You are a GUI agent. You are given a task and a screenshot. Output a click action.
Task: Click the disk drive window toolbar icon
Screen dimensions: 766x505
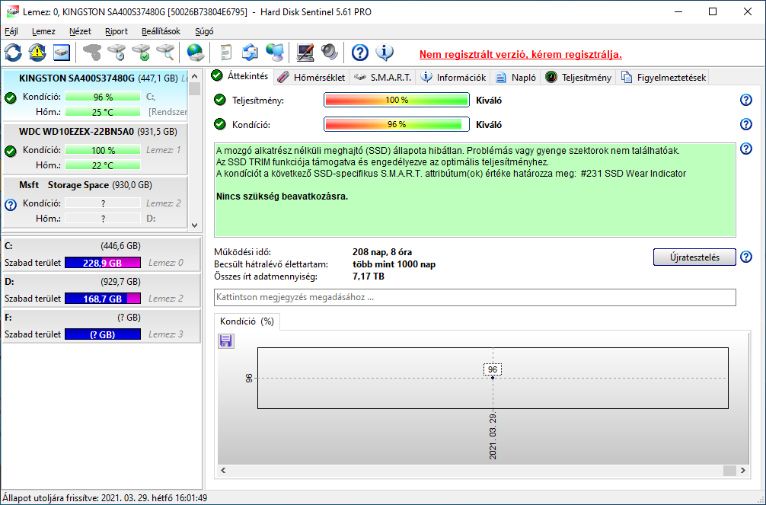pyautogui.click(x=62, y=53)
